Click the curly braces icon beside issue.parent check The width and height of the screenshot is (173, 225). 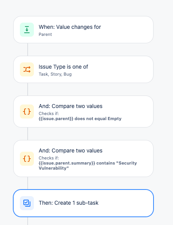point(27,112)
